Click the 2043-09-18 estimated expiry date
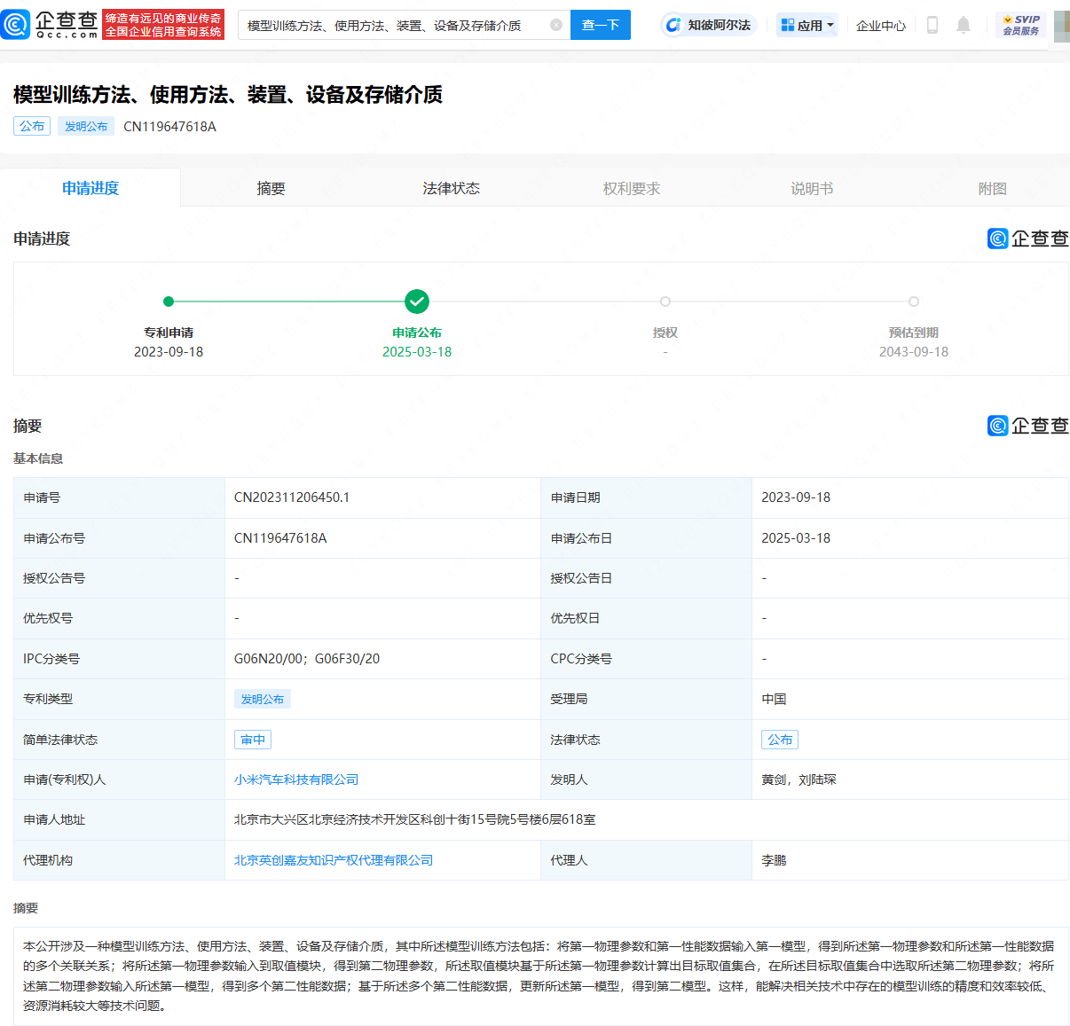Screen dimensions: 1070x1026 pos(914,352)
